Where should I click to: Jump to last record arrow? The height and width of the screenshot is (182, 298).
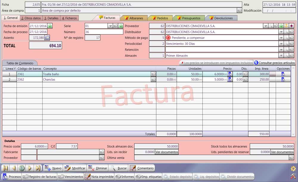coord(38,168)
